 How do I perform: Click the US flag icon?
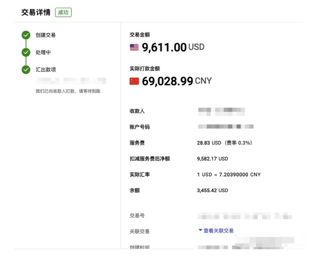(x=134, y=47)
